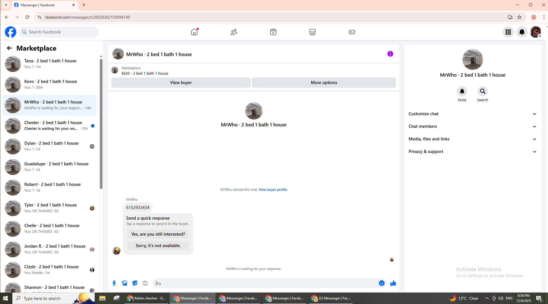The width and height of the screenshot is (548, 304).
Task: Open File Explorer from taskbar
Action: point(102,298)
